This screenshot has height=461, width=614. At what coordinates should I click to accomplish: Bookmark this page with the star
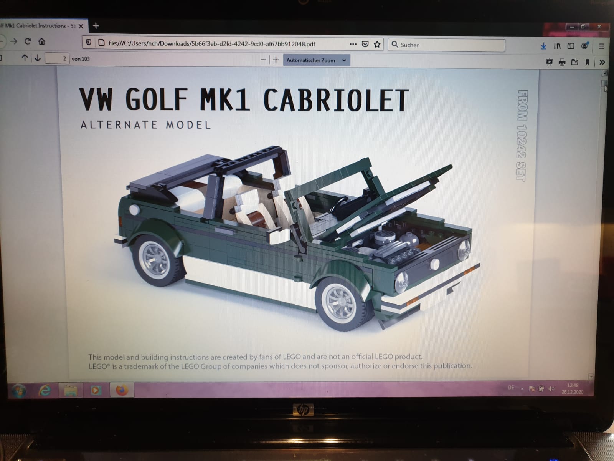[377, 44]
